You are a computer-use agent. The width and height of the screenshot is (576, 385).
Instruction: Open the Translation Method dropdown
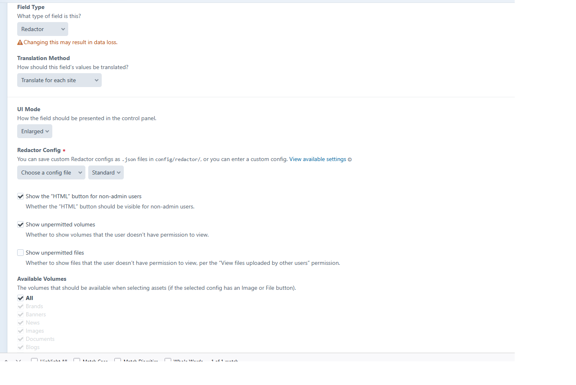tap(59, 81)
